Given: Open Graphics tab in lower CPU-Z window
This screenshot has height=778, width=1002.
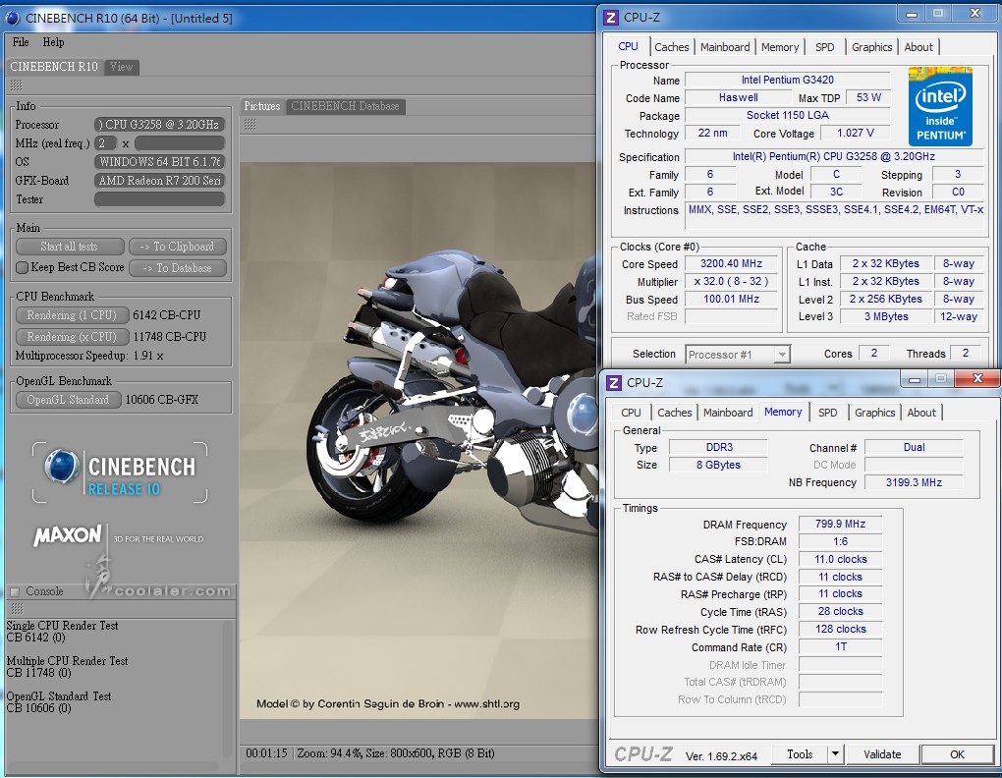Looking at the screenshot, I should coord(875,413).
